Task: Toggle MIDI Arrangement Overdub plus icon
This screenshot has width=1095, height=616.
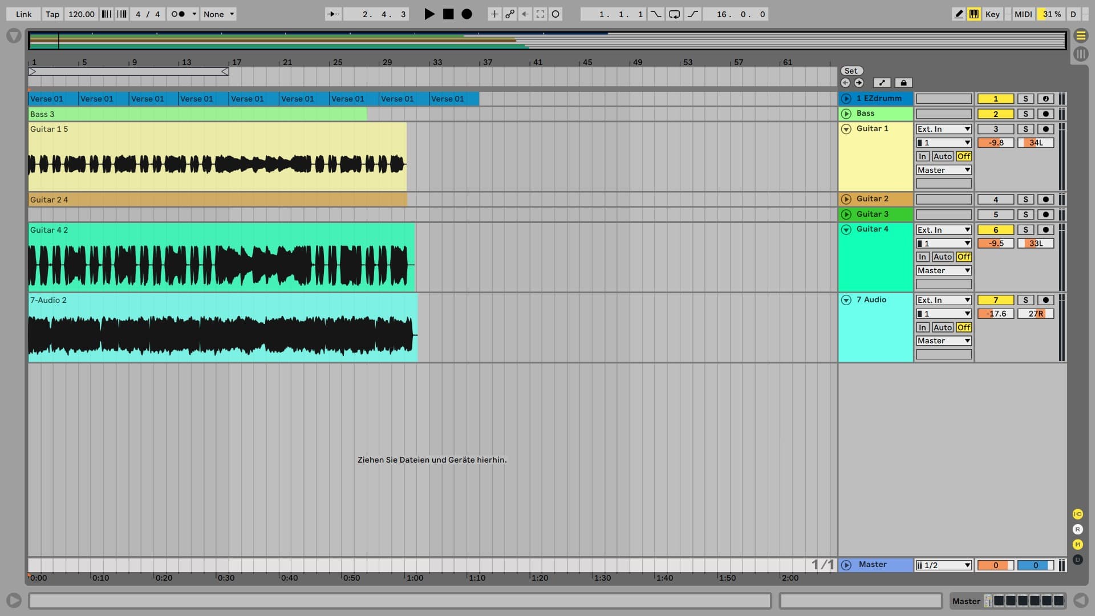Action: point(494,14)
